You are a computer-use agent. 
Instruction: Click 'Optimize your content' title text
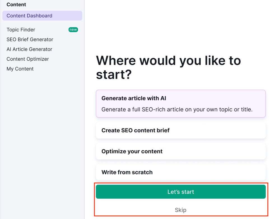click(132, 151)
